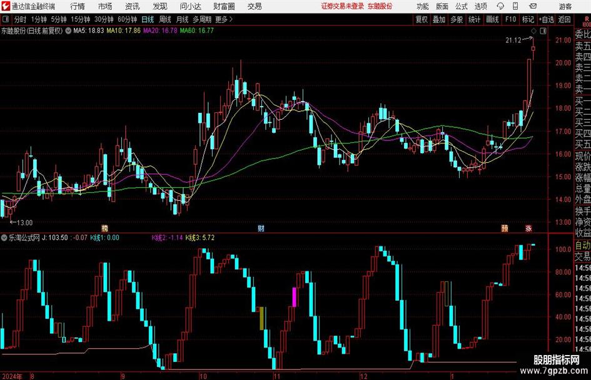This screenshot has width=591, height=380.
Task: Open the 财富圈 menu
Action: tap(224, 6)
